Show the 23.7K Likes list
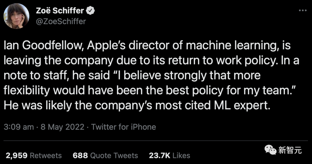 pyautogui.click(x=170, y=156)
